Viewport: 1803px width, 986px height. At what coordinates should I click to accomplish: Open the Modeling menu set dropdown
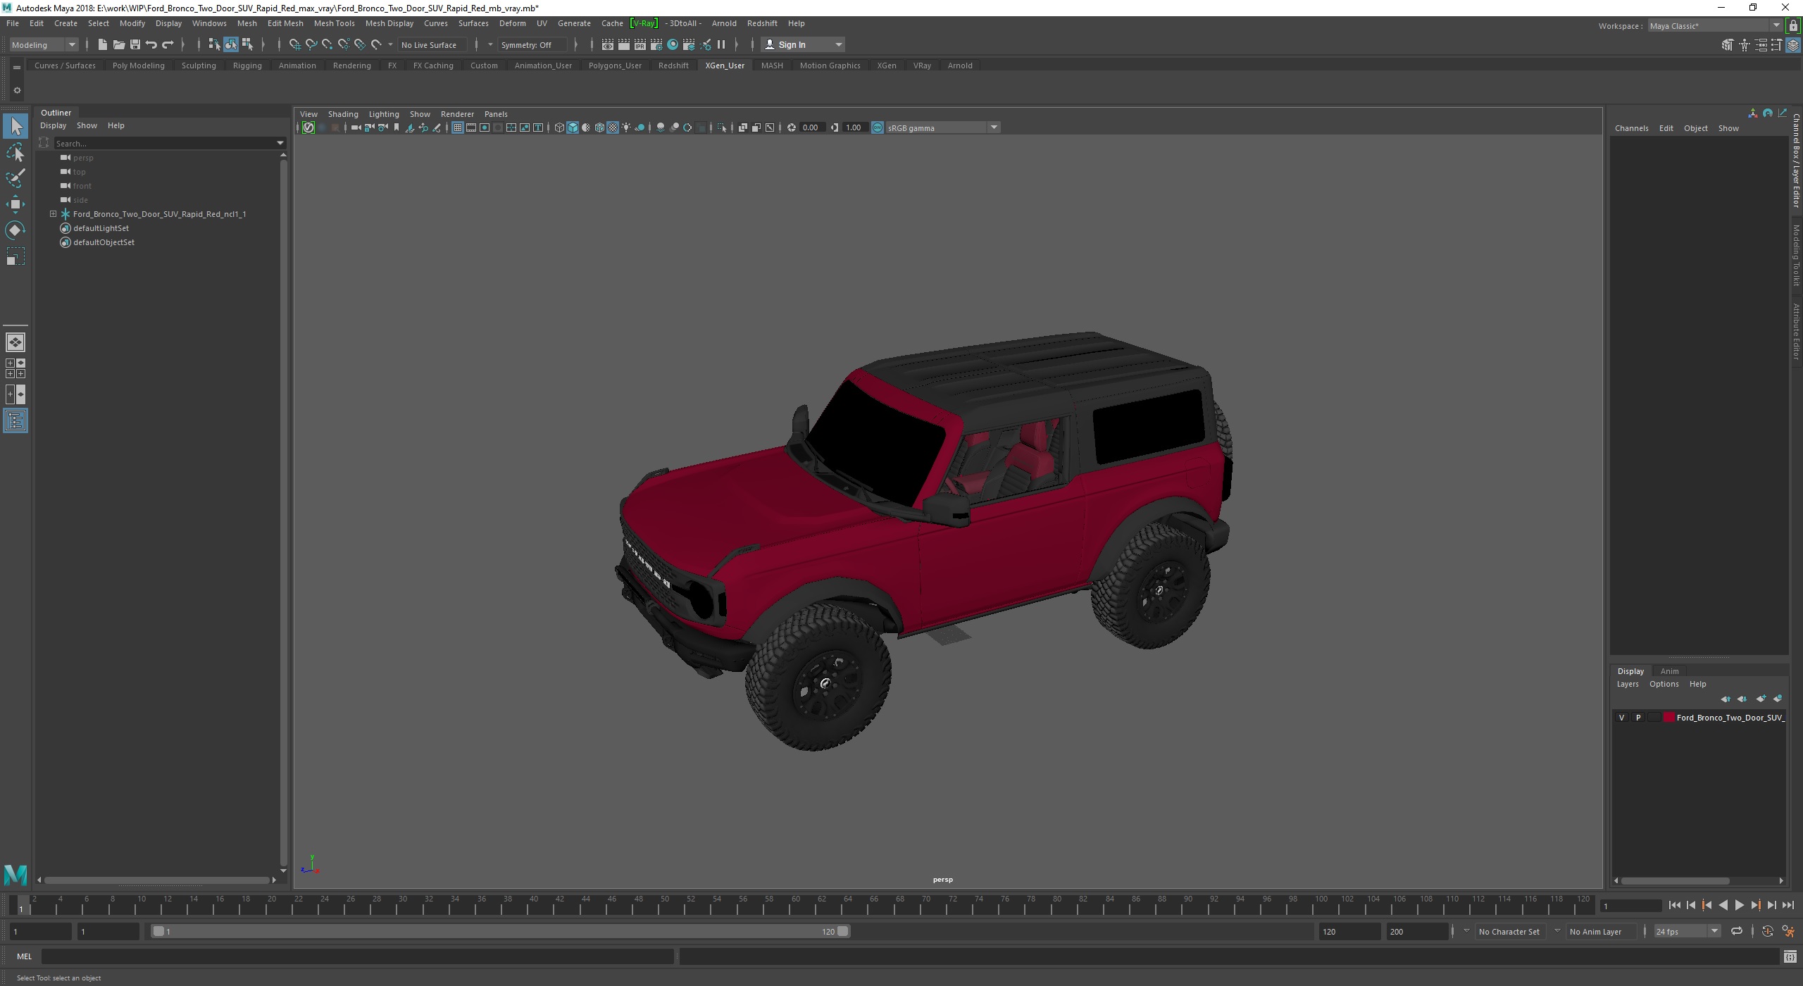point(44,44)
